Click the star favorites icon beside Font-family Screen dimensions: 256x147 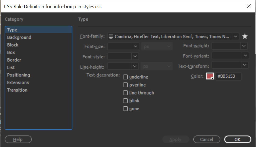[x=245, y=36]
